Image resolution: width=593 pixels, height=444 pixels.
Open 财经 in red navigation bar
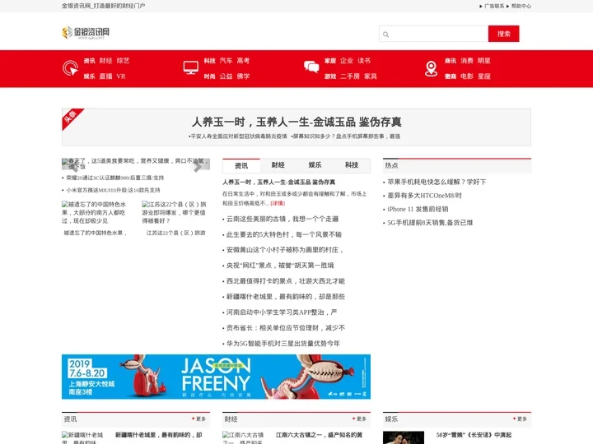[x=106, y=61]
